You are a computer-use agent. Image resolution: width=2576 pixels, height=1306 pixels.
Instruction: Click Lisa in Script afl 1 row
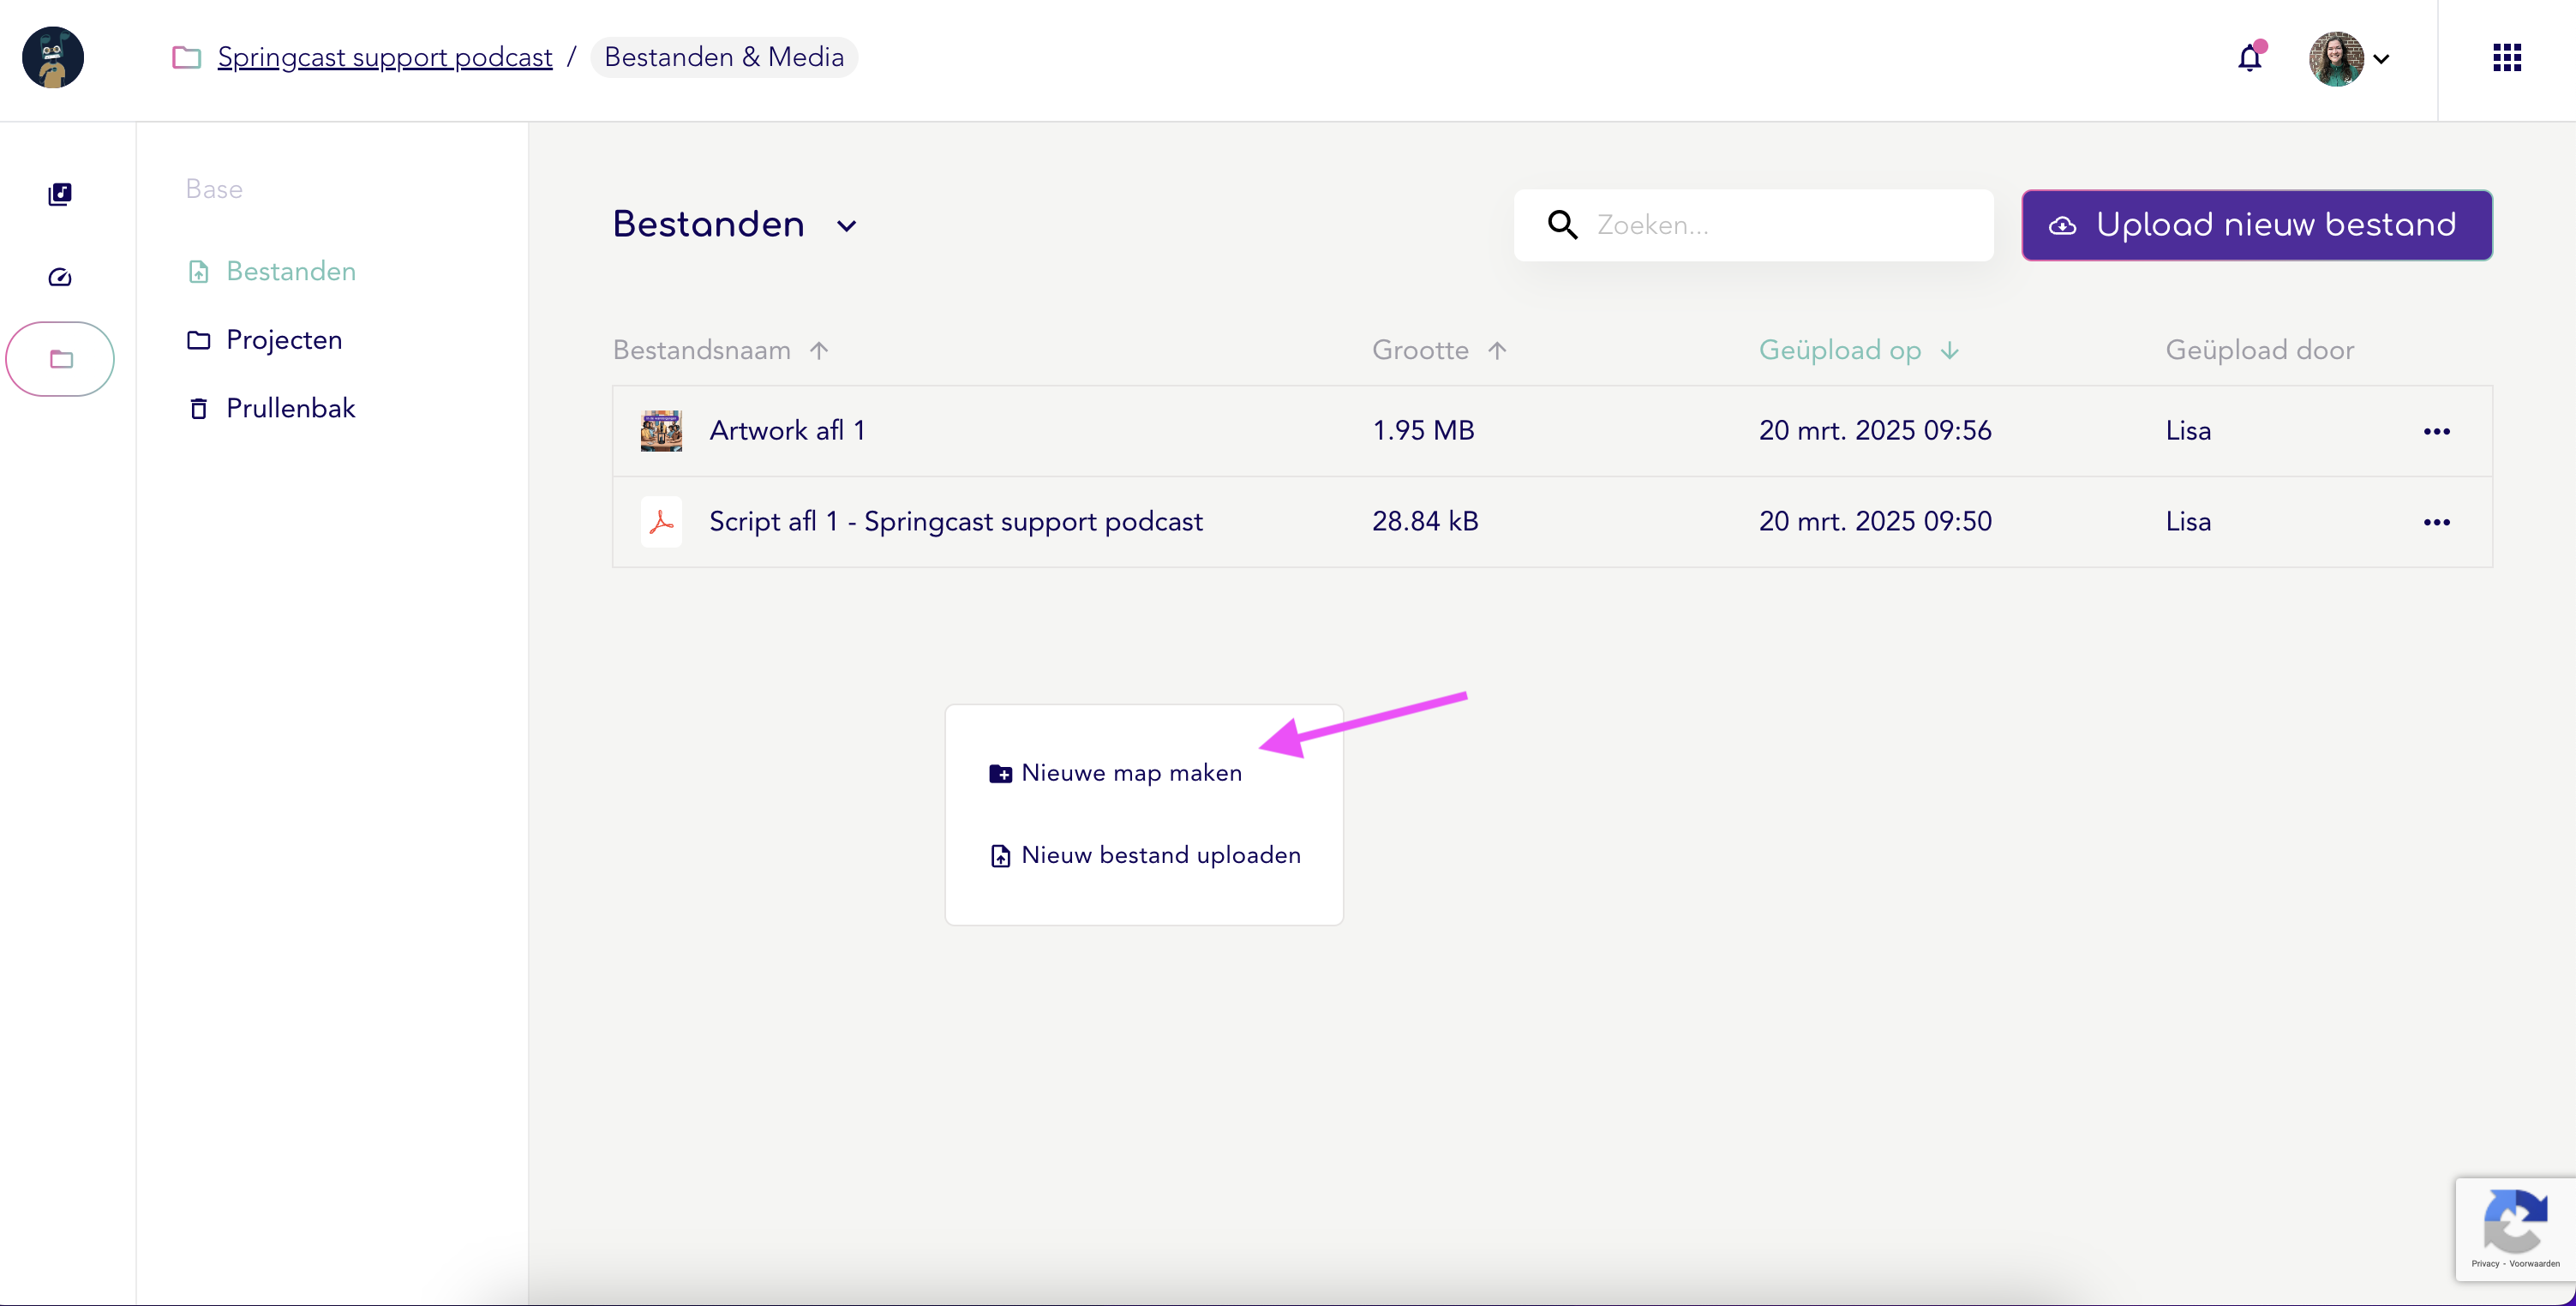[2188, 522]
